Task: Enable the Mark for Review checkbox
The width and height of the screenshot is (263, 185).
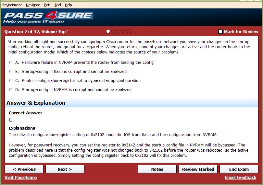Action: tap(220, 32)
